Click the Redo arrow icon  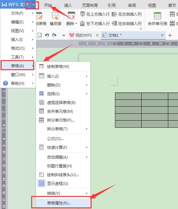(x=54, y=35)
